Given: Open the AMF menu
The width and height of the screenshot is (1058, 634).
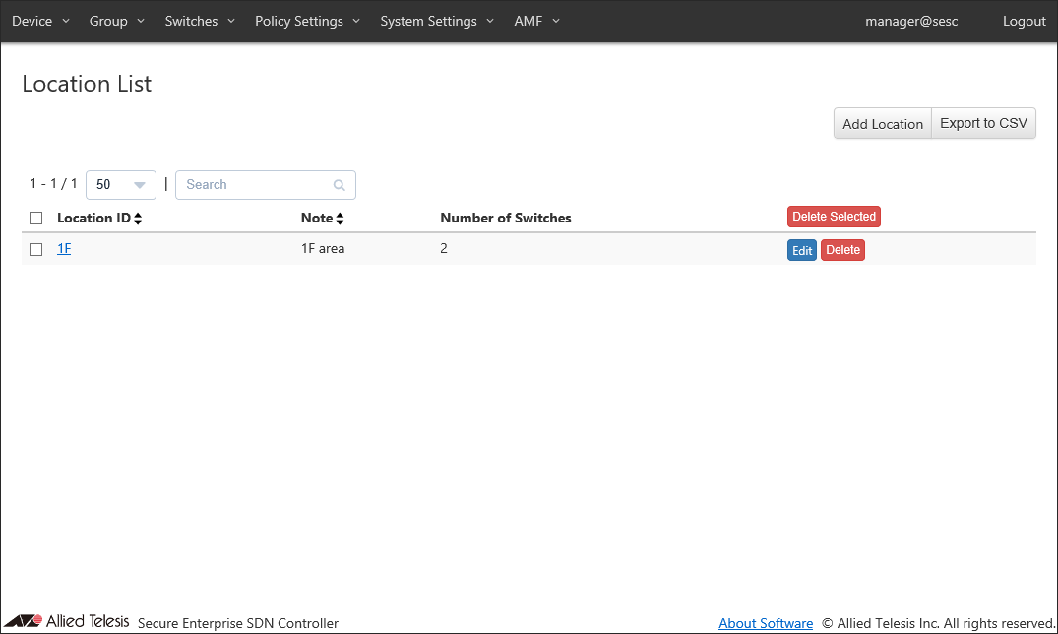Looking at the screenshot, I should [536, 21].
